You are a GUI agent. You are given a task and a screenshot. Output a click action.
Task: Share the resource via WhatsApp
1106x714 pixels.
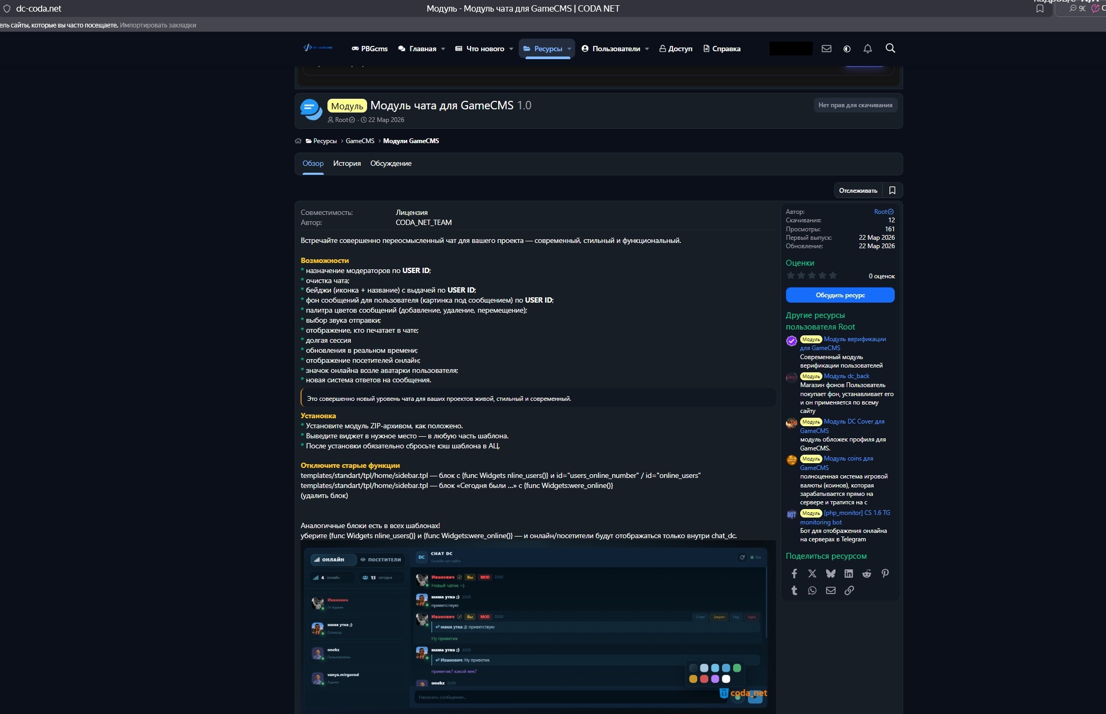[x=812, y=590]
